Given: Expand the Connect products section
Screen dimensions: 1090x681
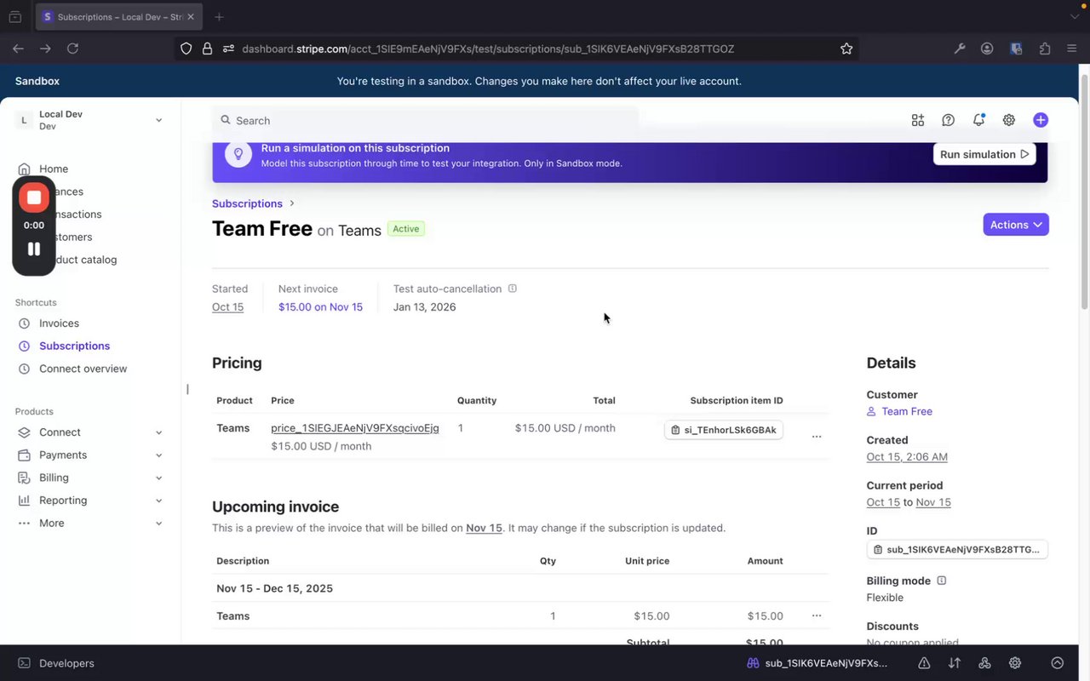Looking at the screenshot, I should point(159,432).
